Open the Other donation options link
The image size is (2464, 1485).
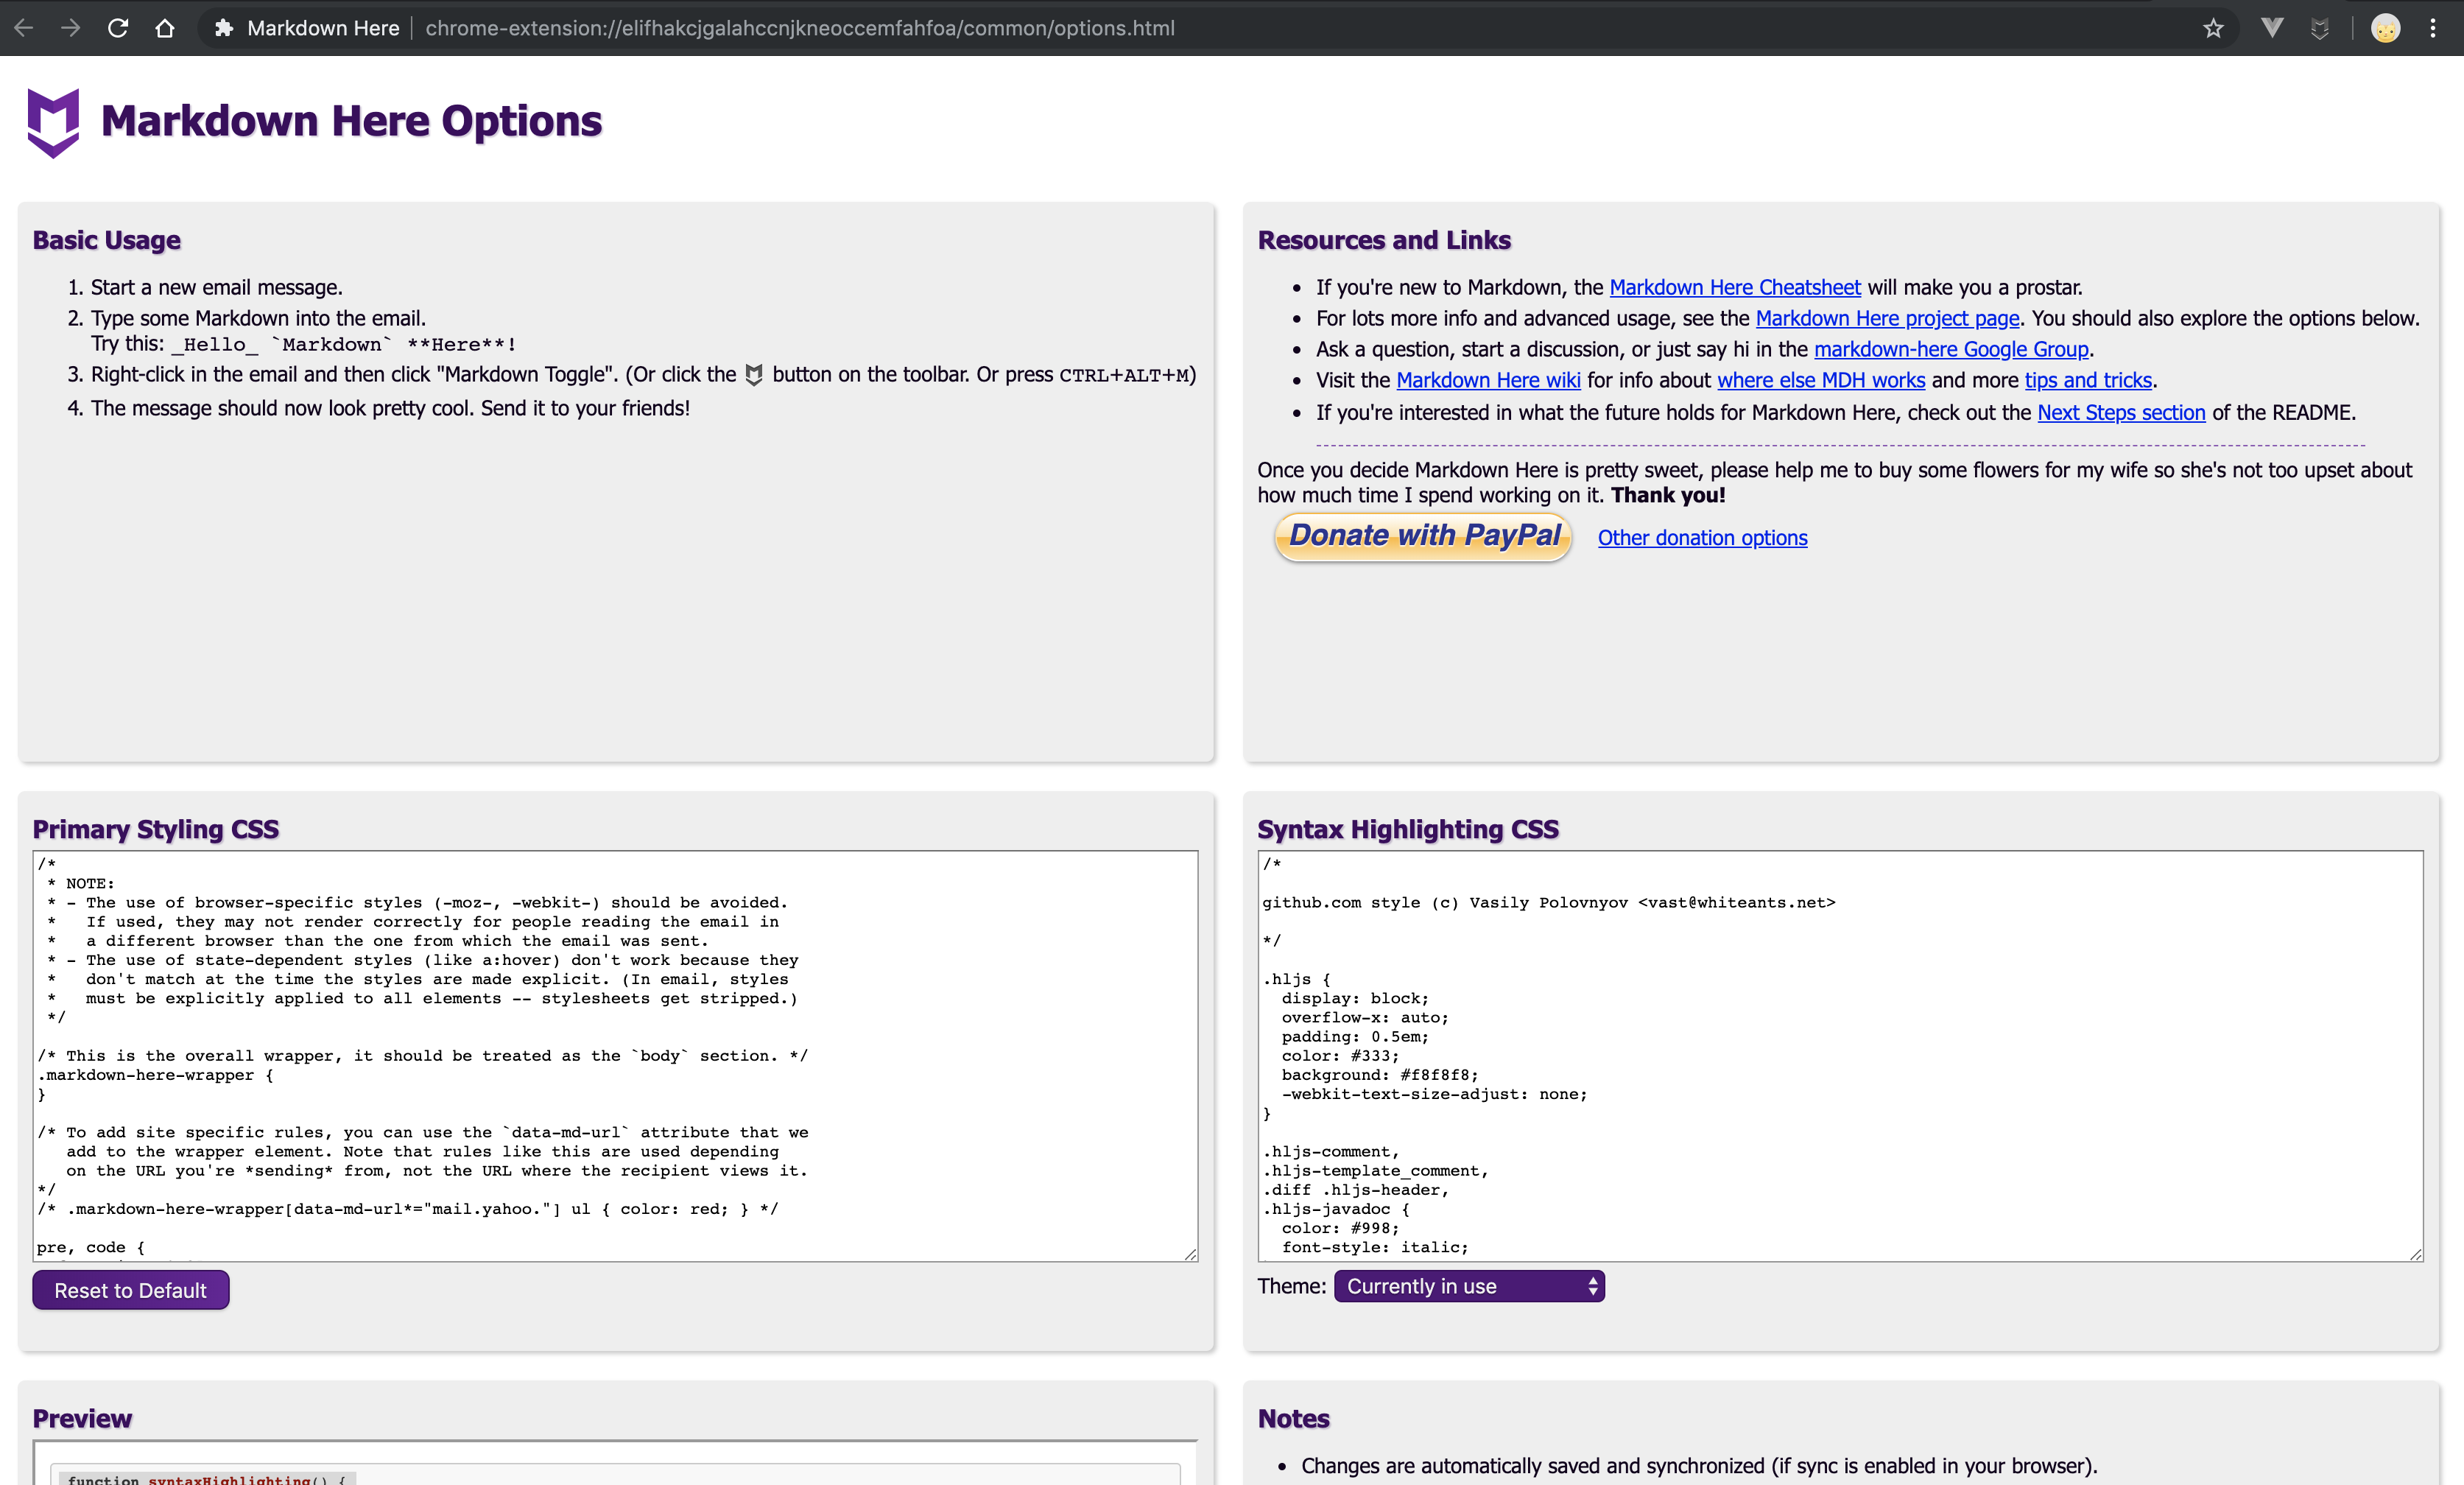[1702, 538]
